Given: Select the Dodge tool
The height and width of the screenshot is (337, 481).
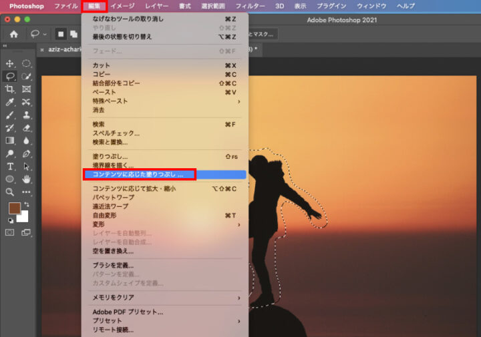Looking at the screenshot, I should tap(10, 153).
